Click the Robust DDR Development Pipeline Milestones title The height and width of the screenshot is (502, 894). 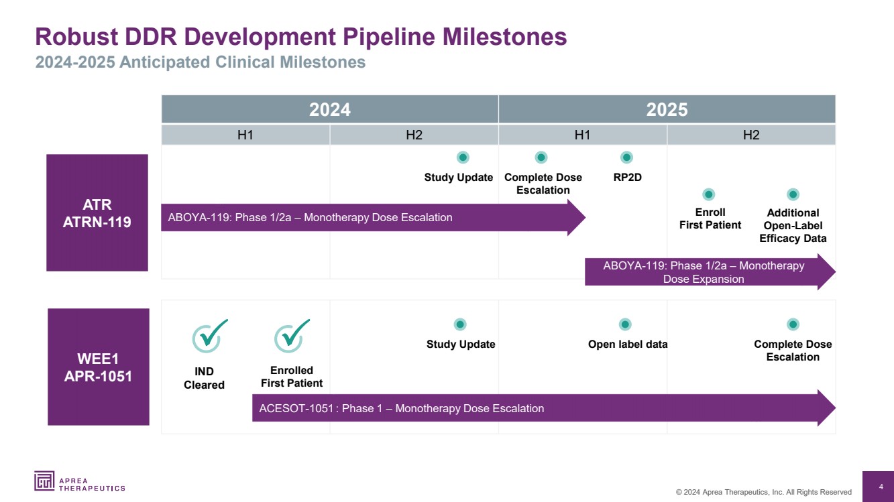[x=300, y=37]
